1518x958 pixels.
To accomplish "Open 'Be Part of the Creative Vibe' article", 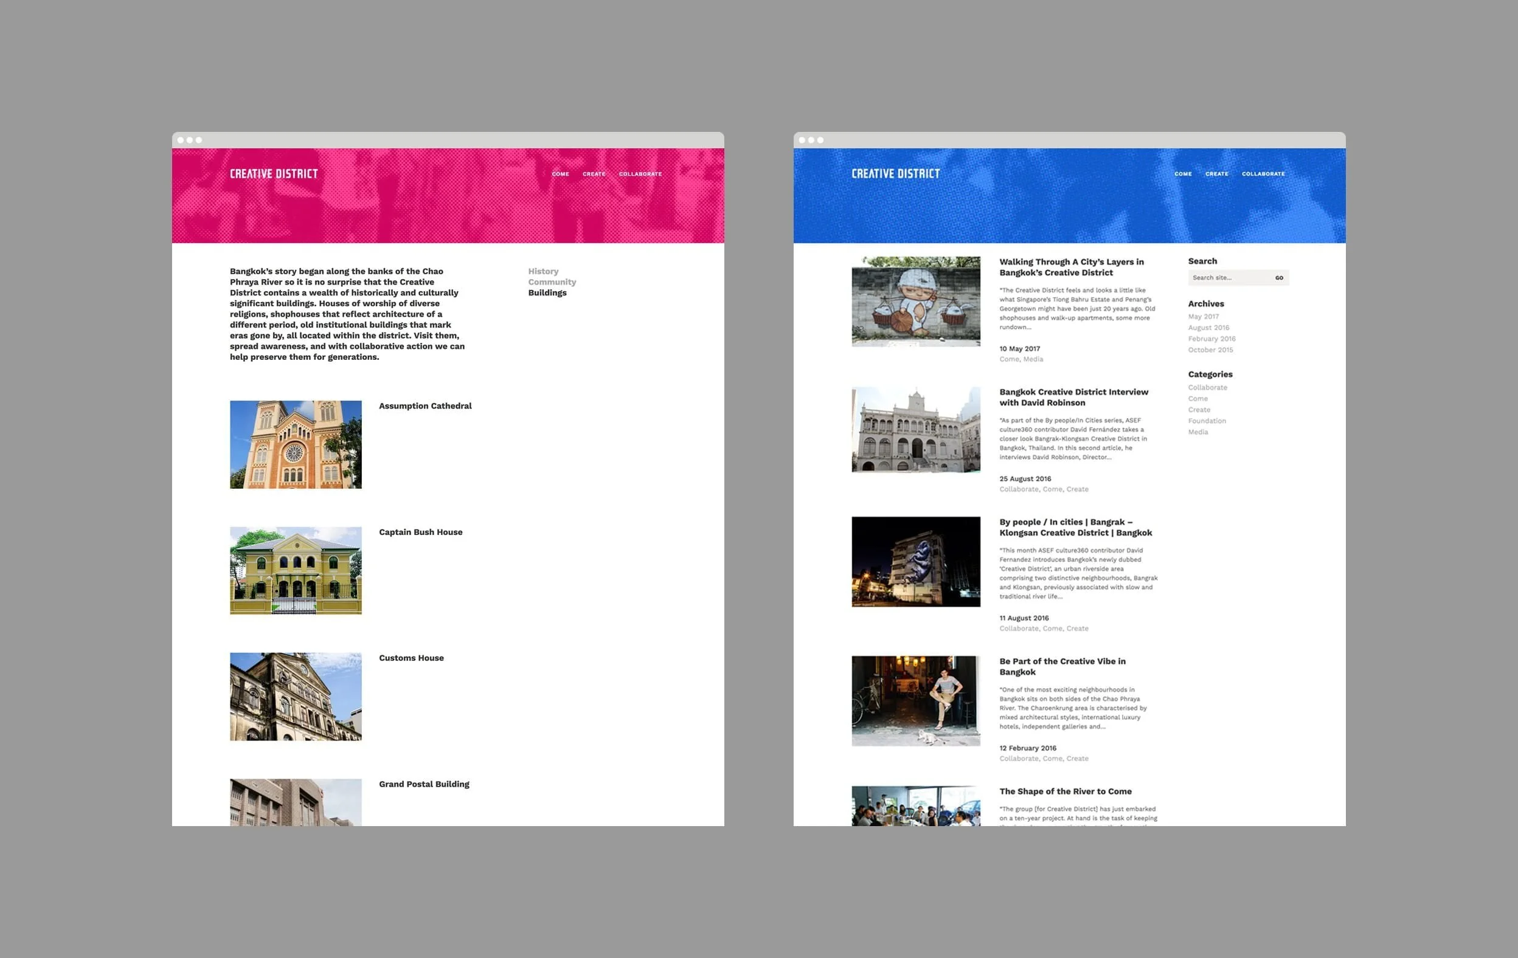I will point(1062,666).
